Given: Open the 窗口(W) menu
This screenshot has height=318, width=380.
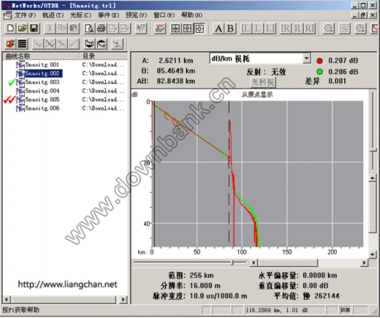Looking at the screenshot, I should click(164, 15).
